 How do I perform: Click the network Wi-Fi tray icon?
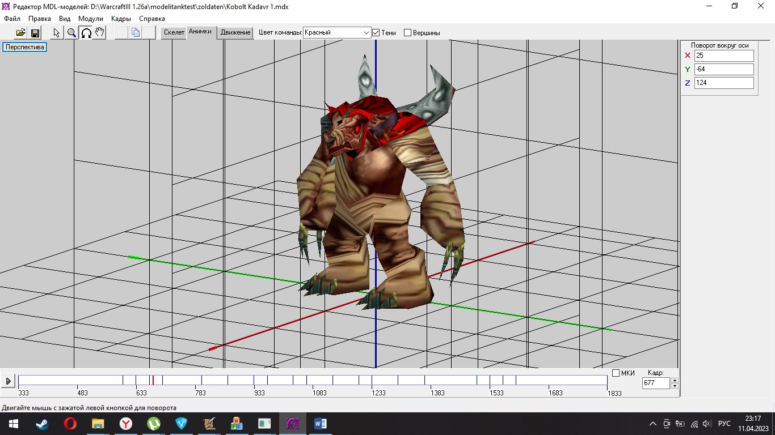pos(694,424)
